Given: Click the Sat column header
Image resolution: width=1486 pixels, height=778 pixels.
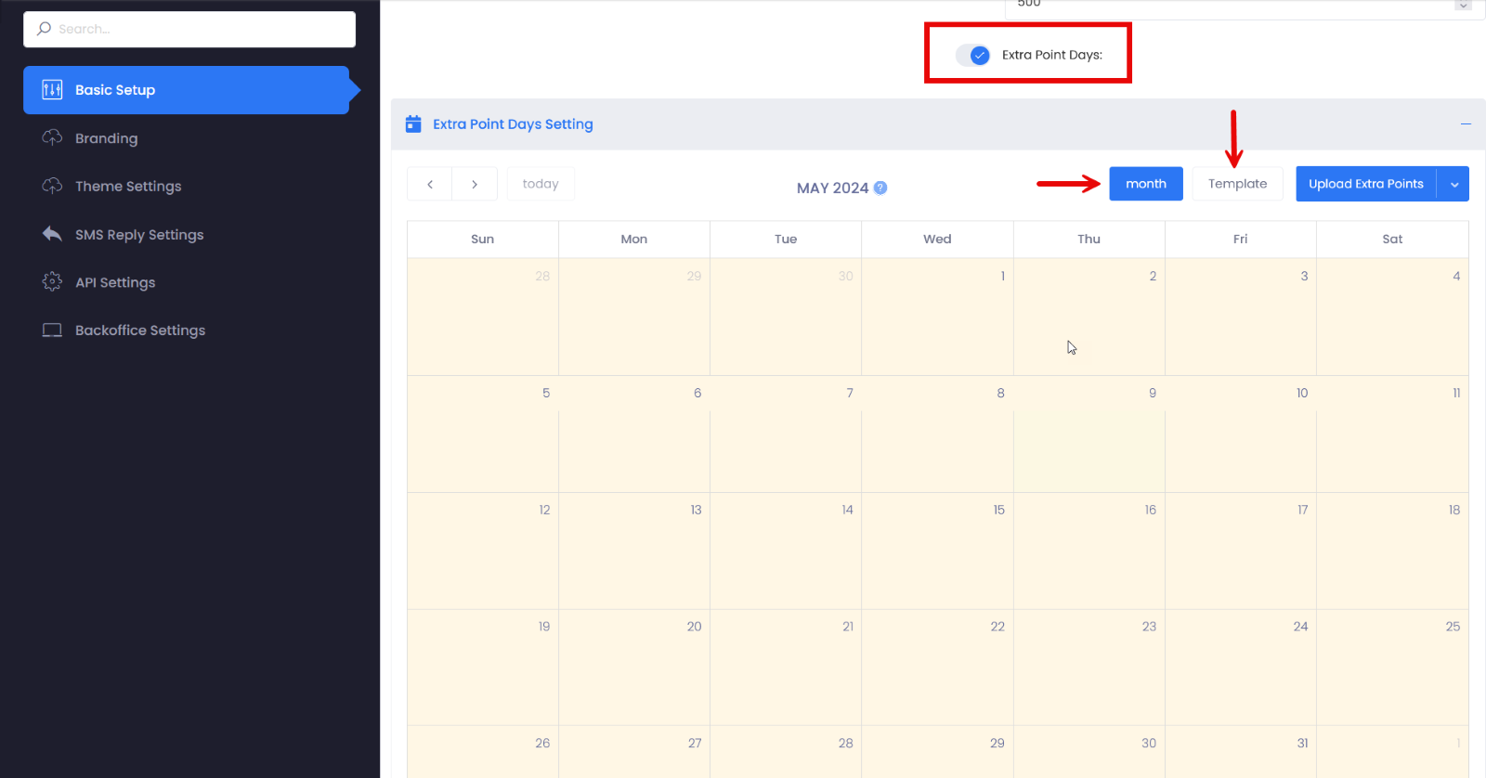Looking at the screenshot, I should coord(1392,239).
